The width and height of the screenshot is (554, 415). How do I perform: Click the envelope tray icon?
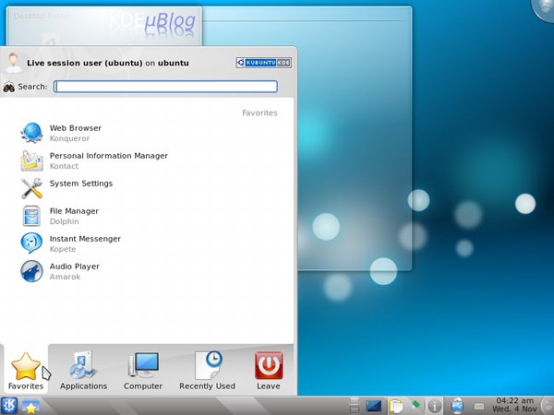coord(478,406)
